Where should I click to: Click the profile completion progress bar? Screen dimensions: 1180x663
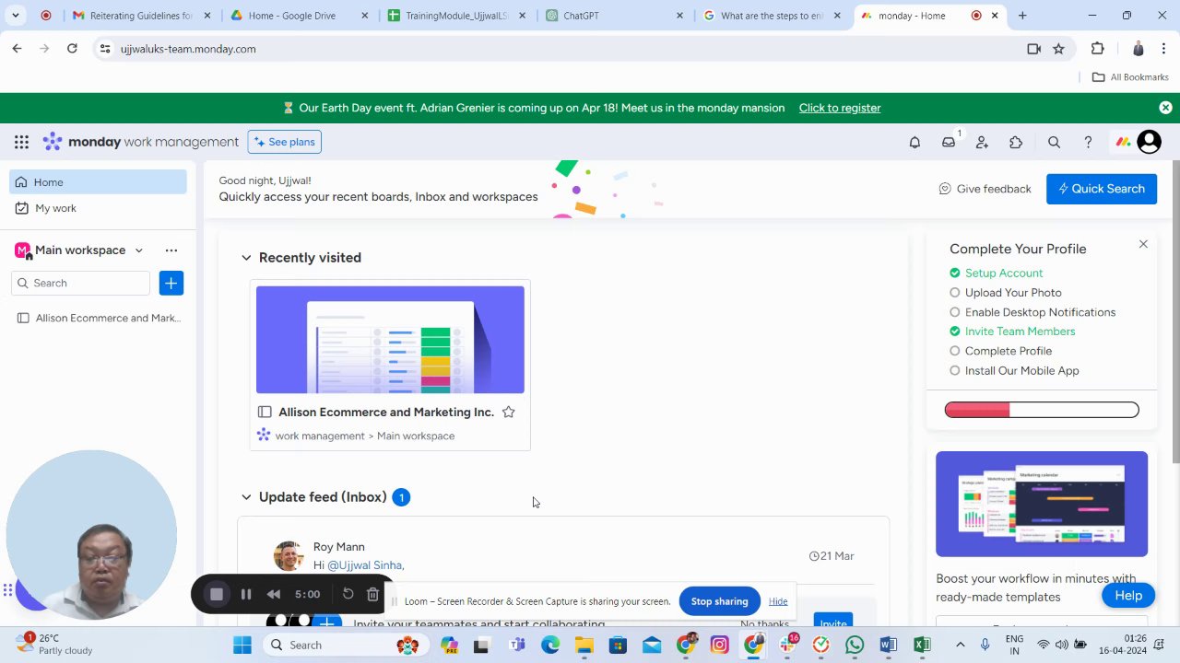(1042, 410)
